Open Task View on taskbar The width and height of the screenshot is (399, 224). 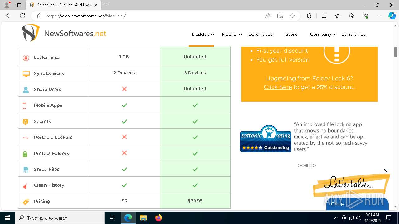(112, 218)
